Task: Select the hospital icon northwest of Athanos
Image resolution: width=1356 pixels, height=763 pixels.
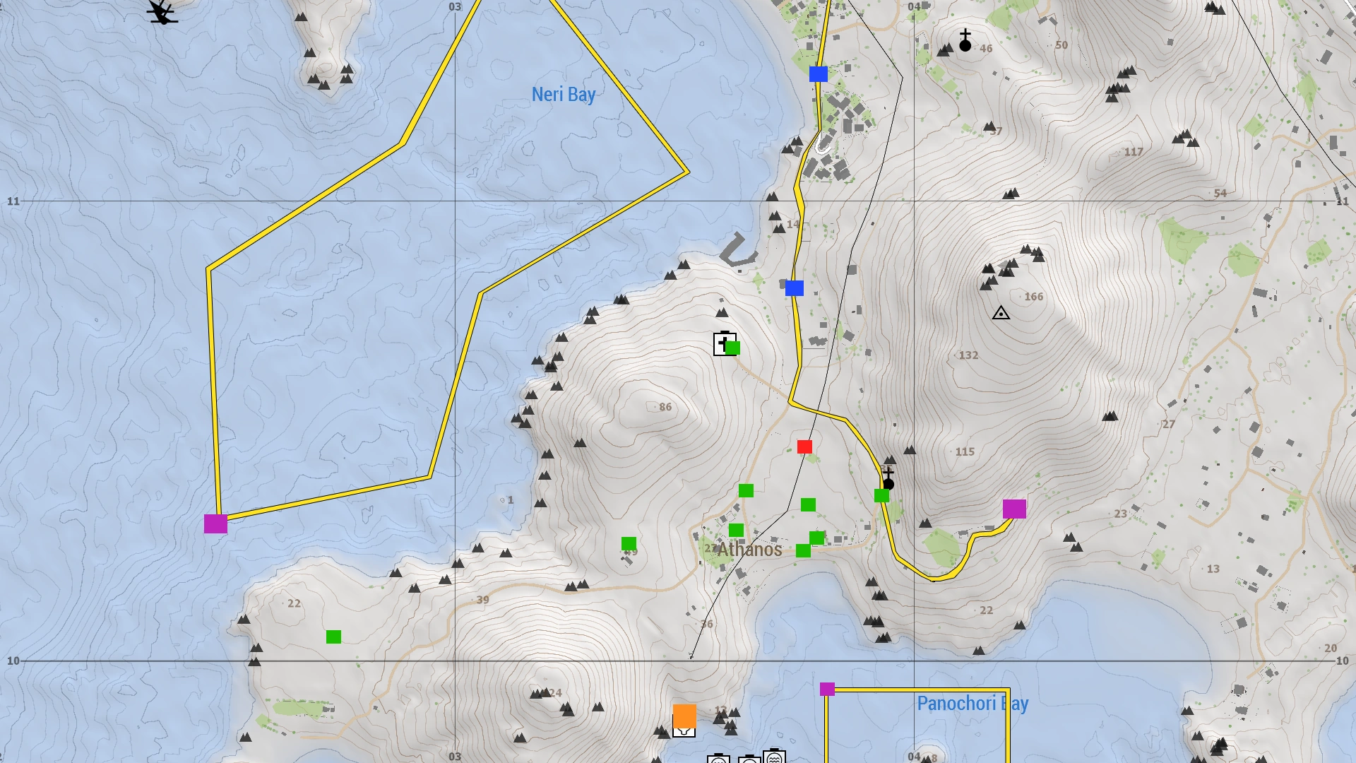Action: point(720,344)
